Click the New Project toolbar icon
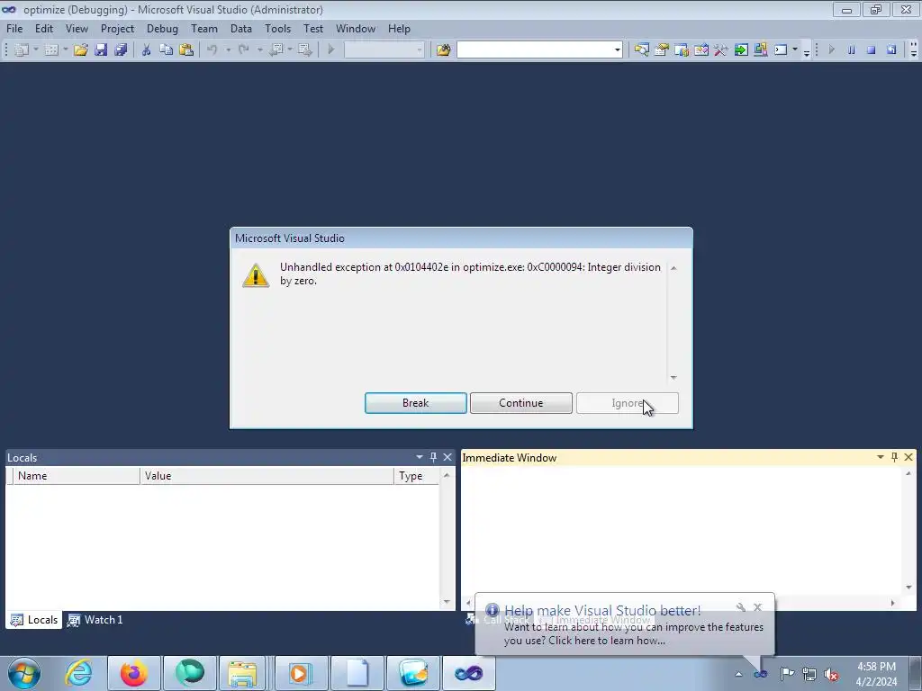922x691 pixels. point(22,50)
